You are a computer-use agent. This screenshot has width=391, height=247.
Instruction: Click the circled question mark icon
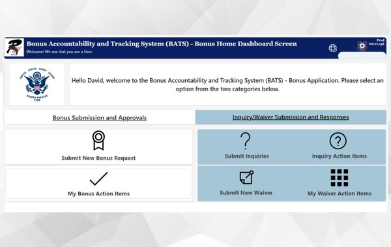(338, 141)
